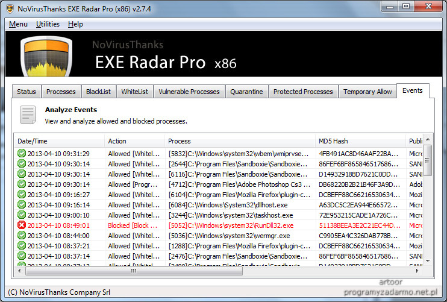Image resolution: width=447 pixels, height=302 pixels.
Task: Select the taskhost.exe process entry
Action: click(231, 215)
